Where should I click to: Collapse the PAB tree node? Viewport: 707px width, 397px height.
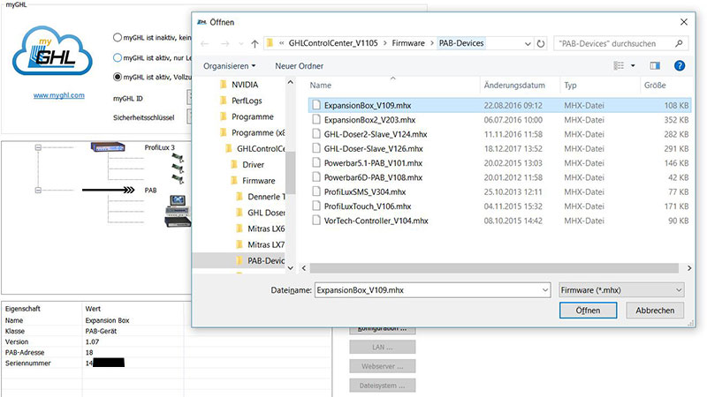click(38, 191)
